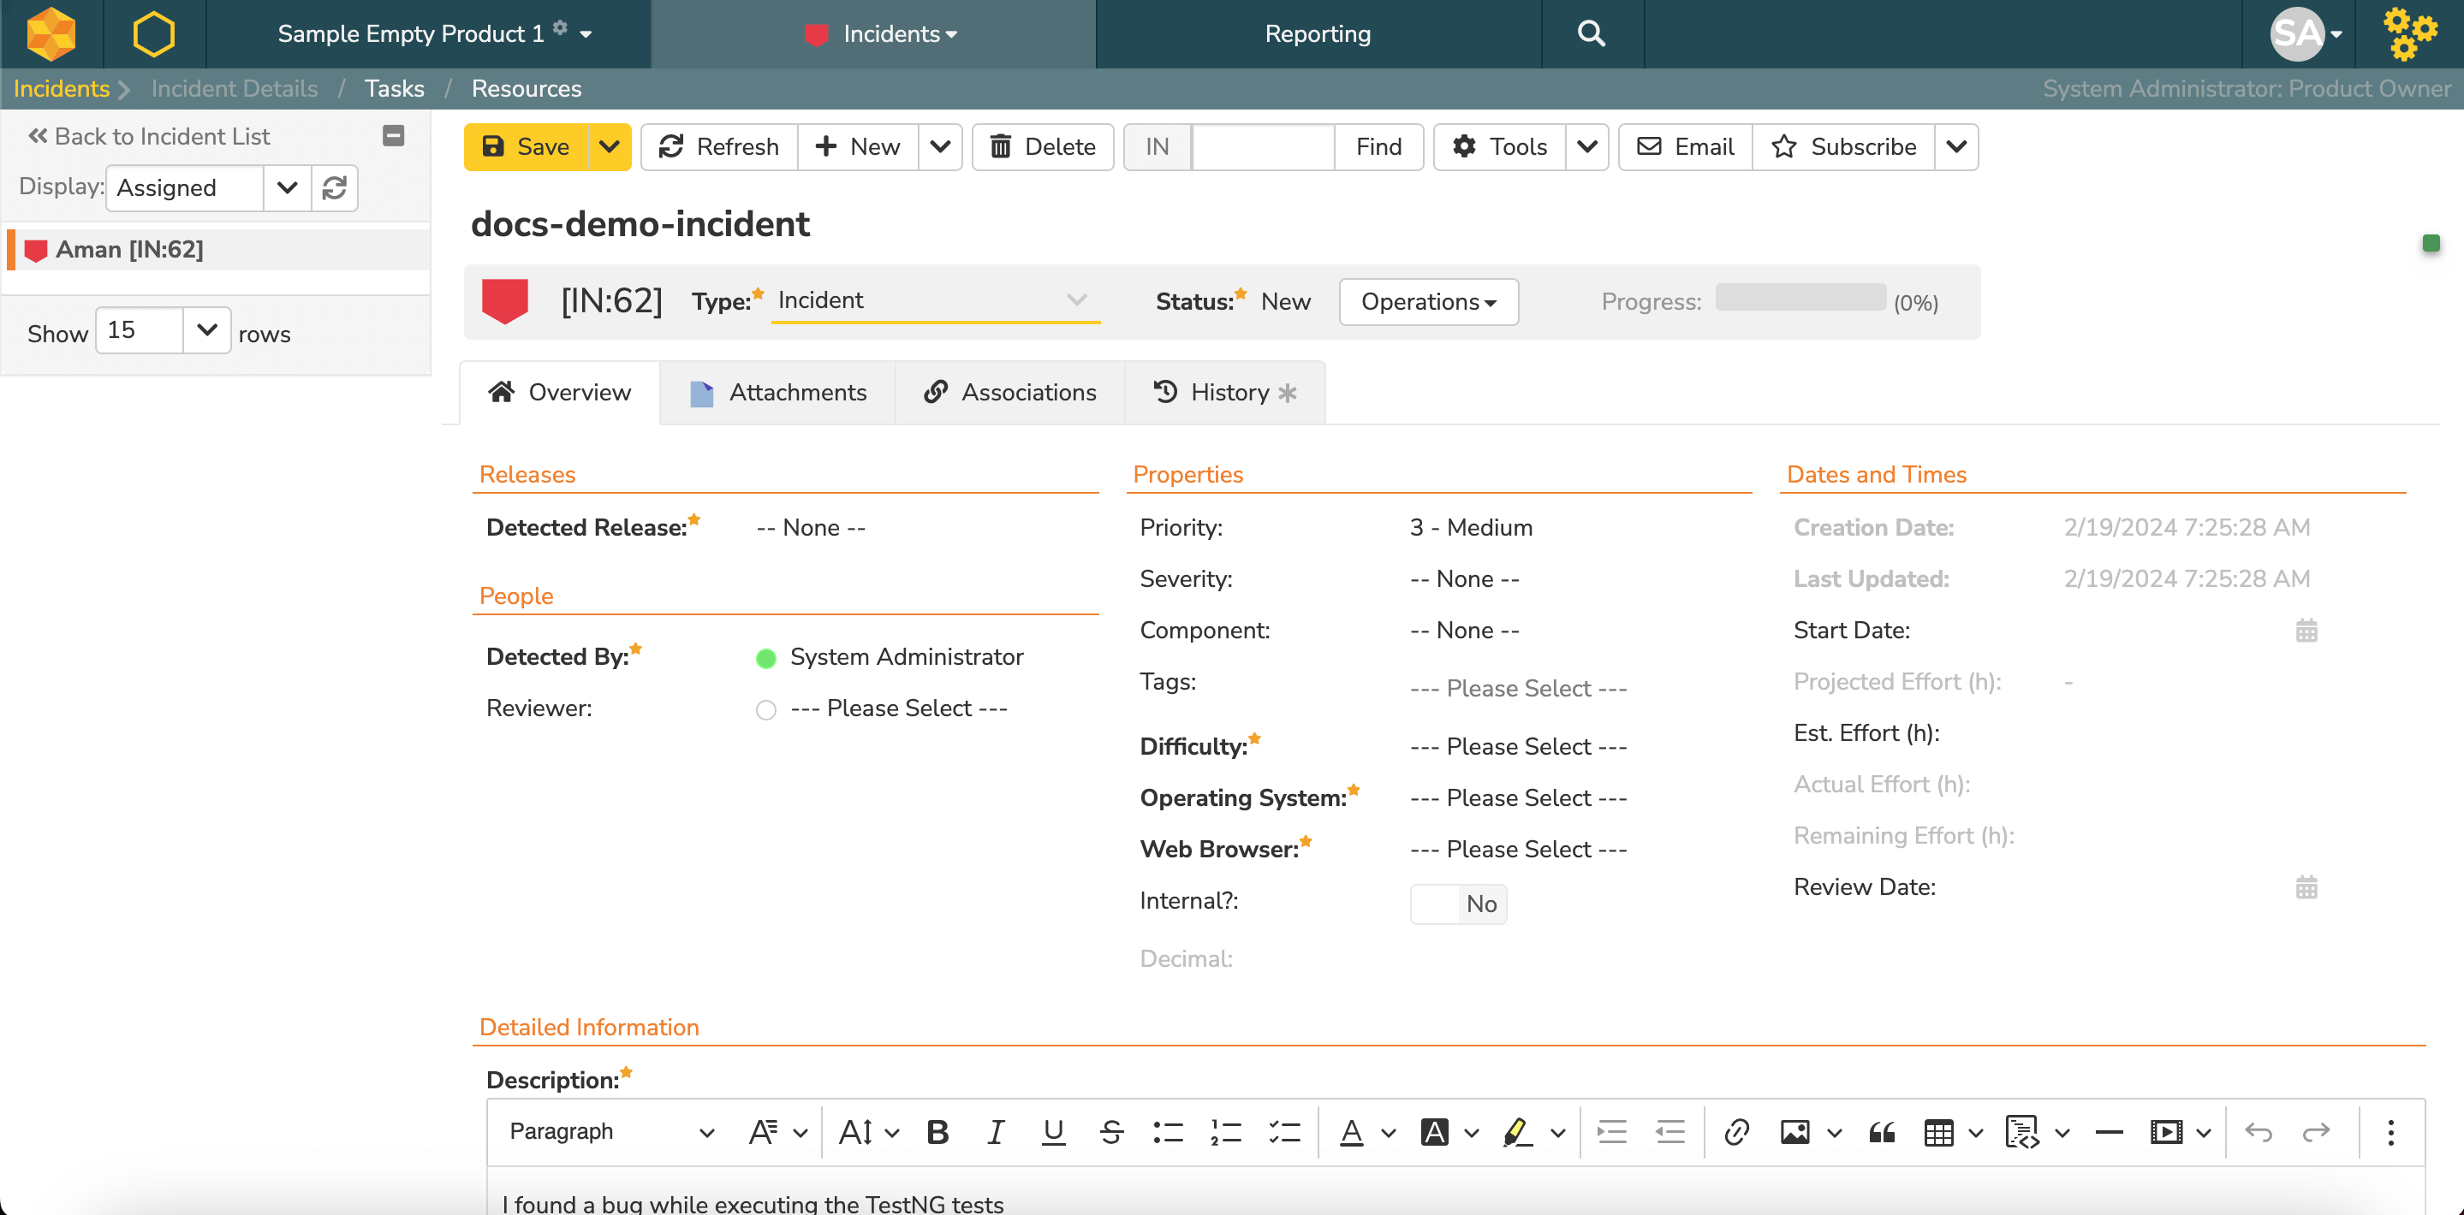Open the Operations status dropdown
The height and width of the screenshot is (1215, 2464).
[x=1428, y=302]
